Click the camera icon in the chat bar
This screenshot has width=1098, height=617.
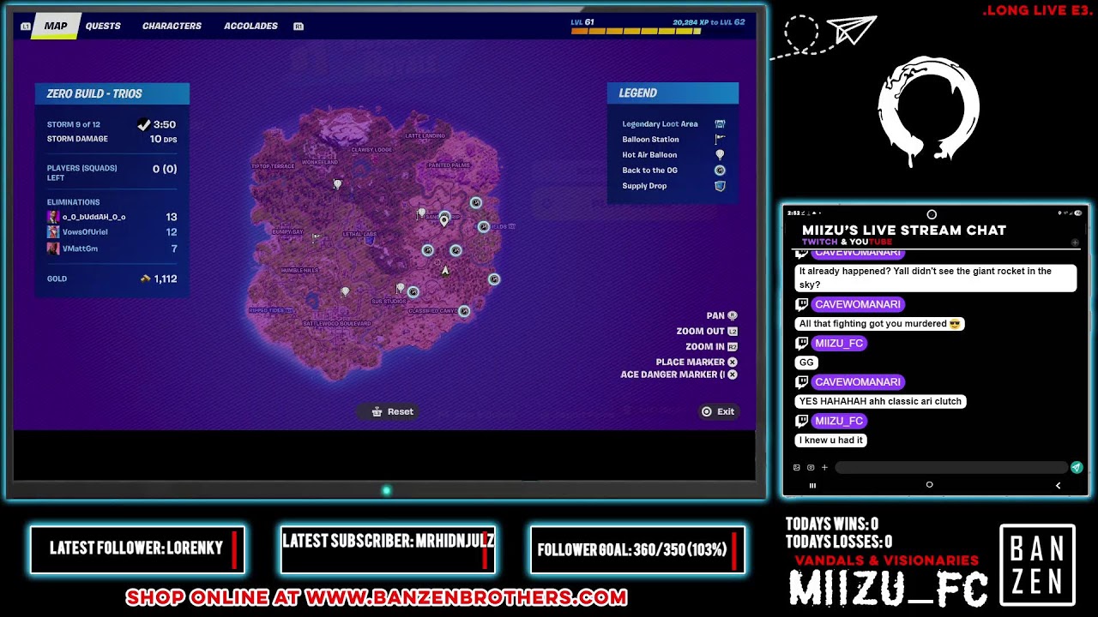click(811, 468)
